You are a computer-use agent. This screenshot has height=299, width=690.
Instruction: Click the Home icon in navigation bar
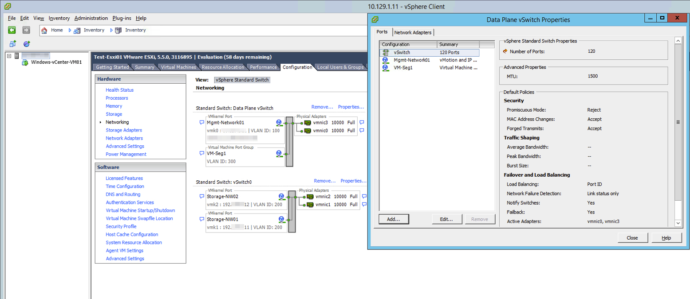(44, 30)
